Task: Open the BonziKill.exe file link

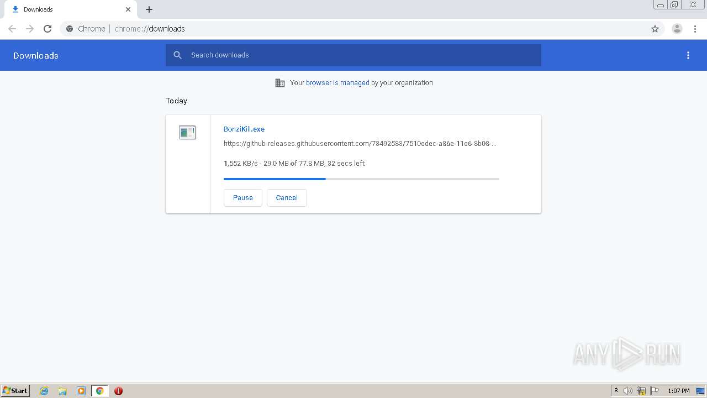Action: pyautogui.click(x=244, y=129)
